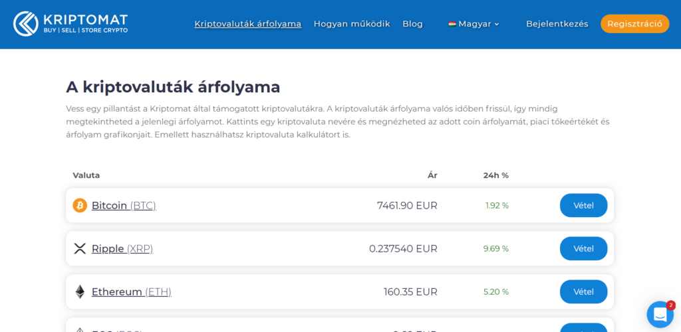This screenshot has height=332, width=681.
Task: Click the Hungarian flag icon
Action: click(x=452, y=24)
